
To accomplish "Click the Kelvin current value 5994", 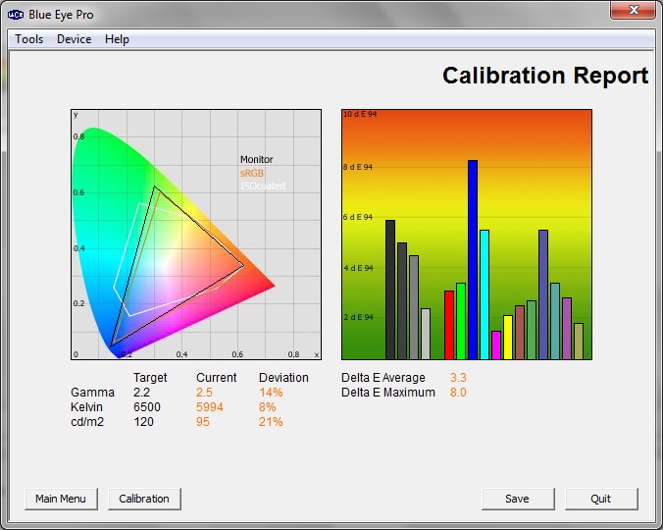I will click(209, 407).
